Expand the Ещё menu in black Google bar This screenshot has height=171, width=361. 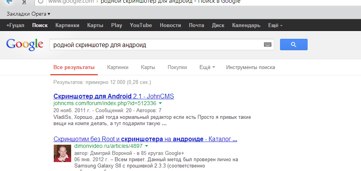click(275, 25)
